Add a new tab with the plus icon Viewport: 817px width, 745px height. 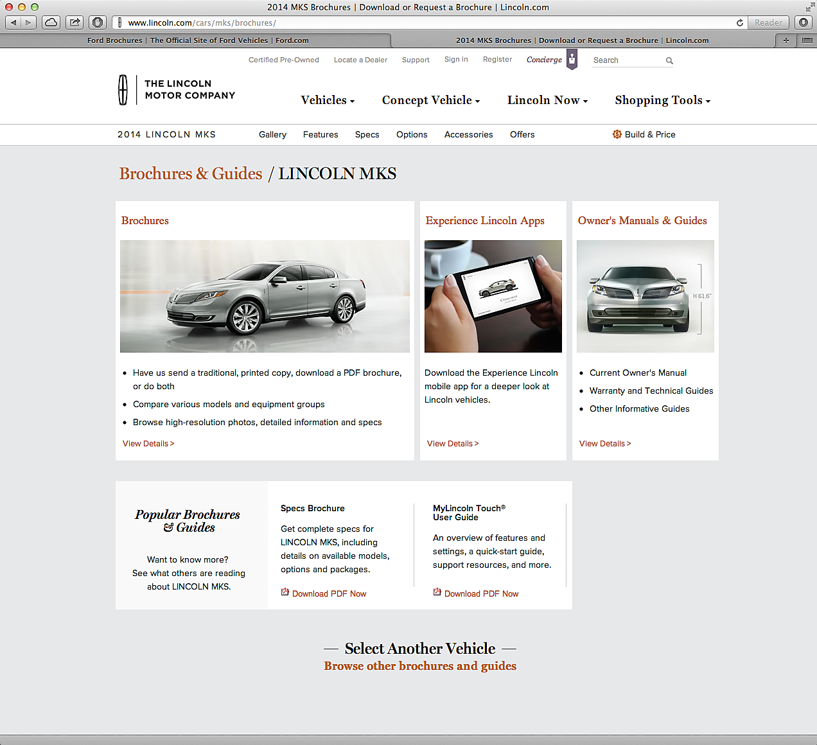pyautogui.click(x=786, y=40)
